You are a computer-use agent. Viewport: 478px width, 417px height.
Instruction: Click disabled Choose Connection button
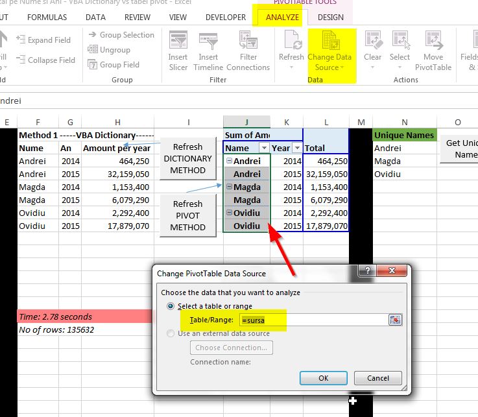tap(232, 348)
